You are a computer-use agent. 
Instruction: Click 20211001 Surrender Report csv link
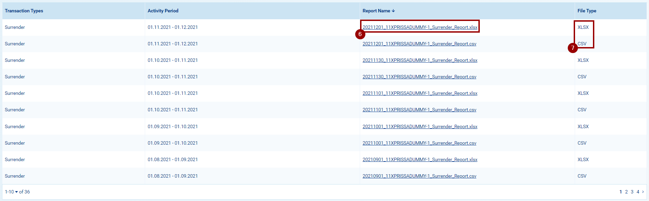pos(419,143)
